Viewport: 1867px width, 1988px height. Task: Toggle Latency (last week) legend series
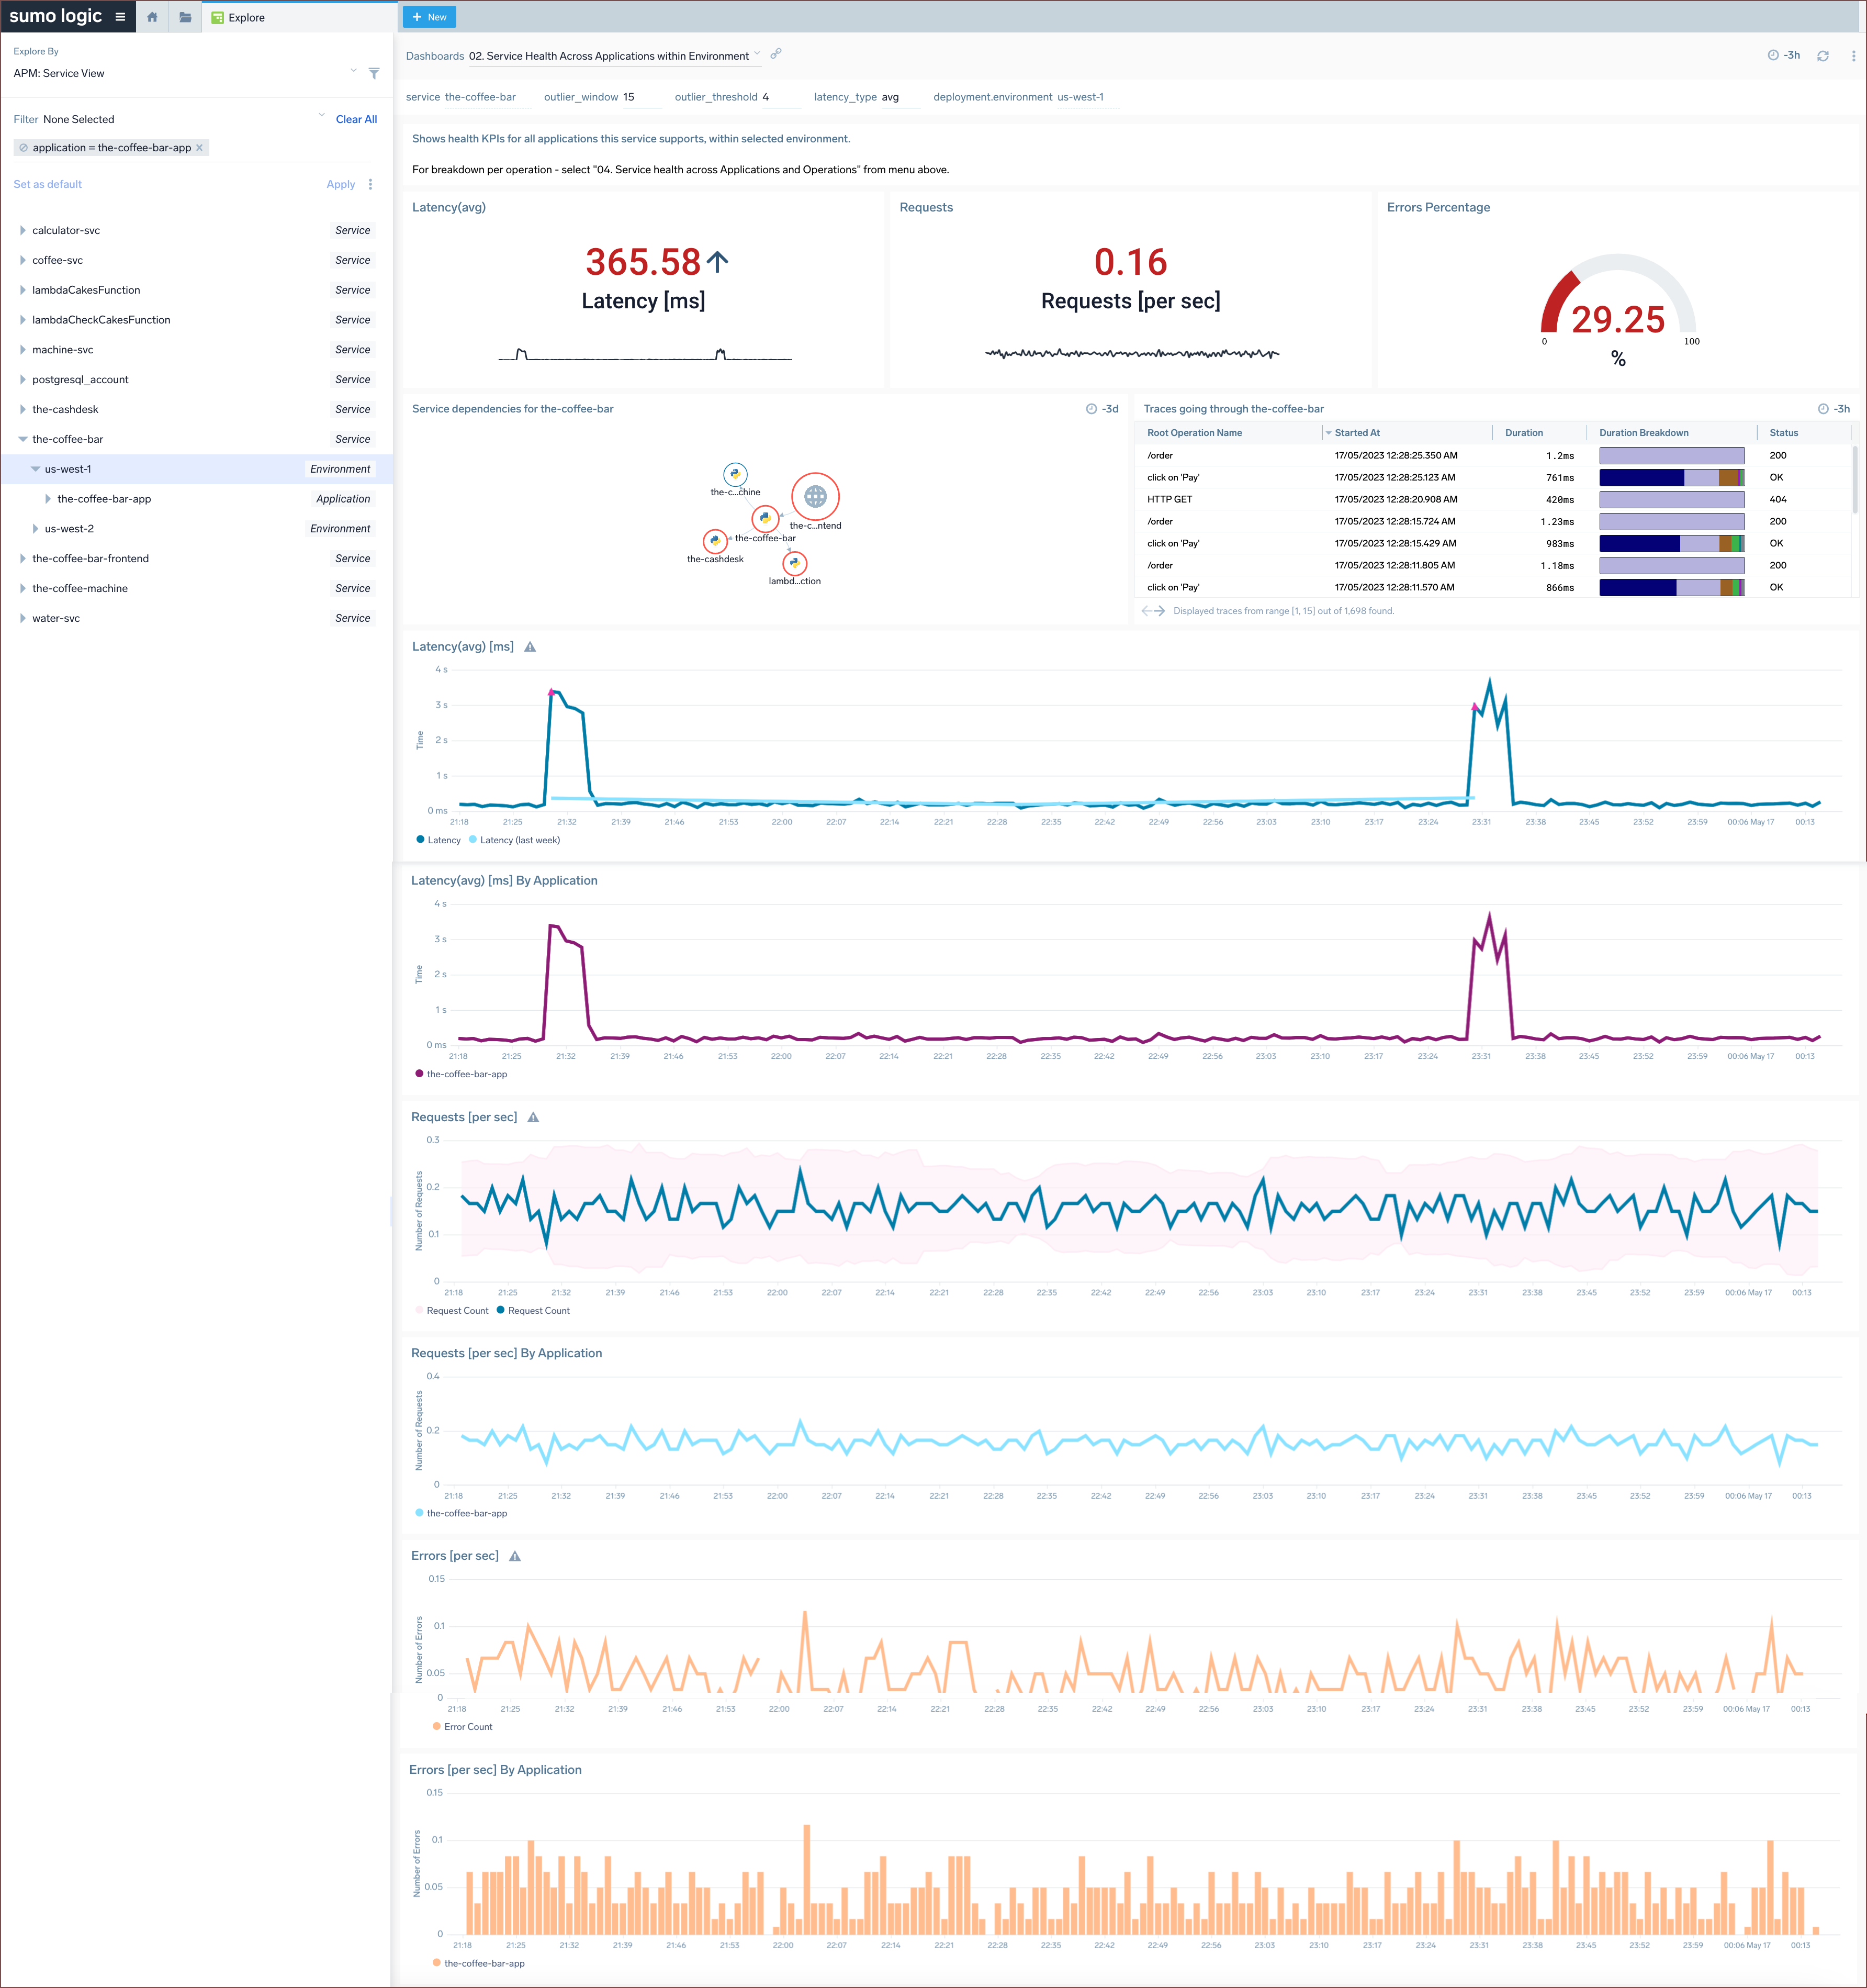[x=515, y=840]
